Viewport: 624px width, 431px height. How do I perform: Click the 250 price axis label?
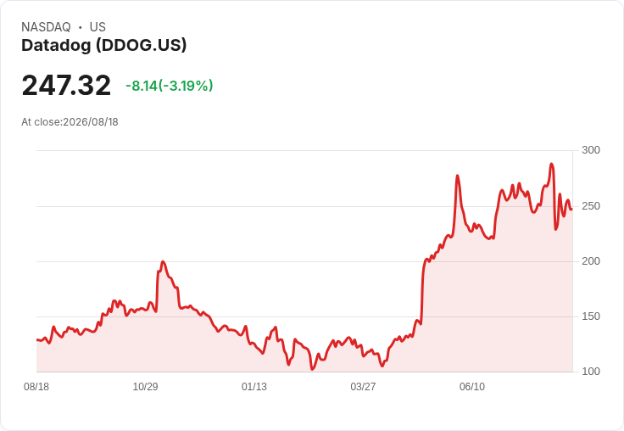coord(591,206)
